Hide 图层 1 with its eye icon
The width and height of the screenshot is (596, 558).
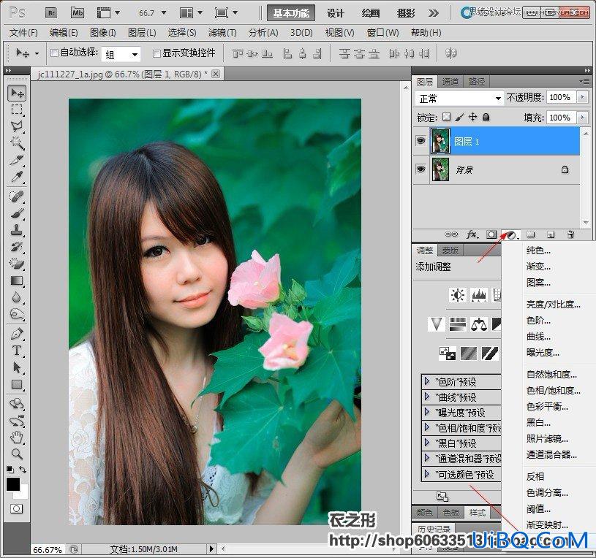(420, 141)
